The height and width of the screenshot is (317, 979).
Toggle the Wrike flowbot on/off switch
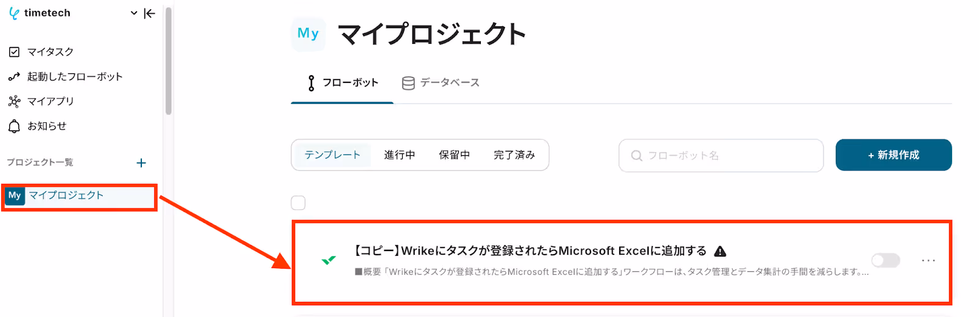point(885,261)
